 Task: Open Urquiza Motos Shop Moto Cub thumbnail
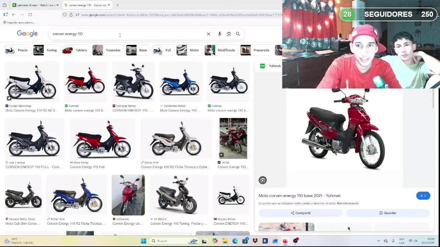[x=23, y=195]
